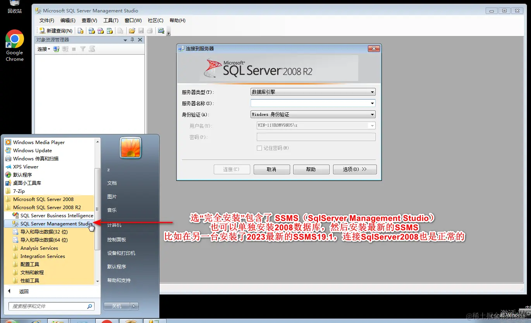The height and width of the screenshot is (323, 531).
Task: Click the stop icon in Object Explorer
Action: tap(74, 49)
